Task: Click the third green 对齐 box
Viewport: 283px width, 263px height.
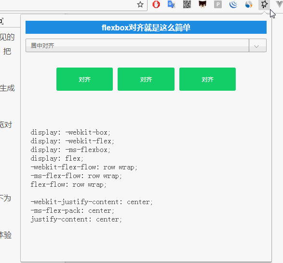Action: (x=208, y=79)
